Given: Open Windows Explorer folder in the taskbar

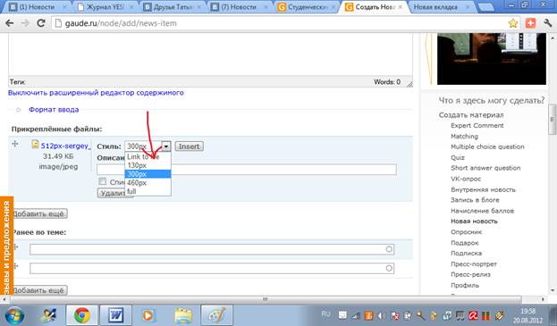Looking at the screenshot, I should coord(183,315).
